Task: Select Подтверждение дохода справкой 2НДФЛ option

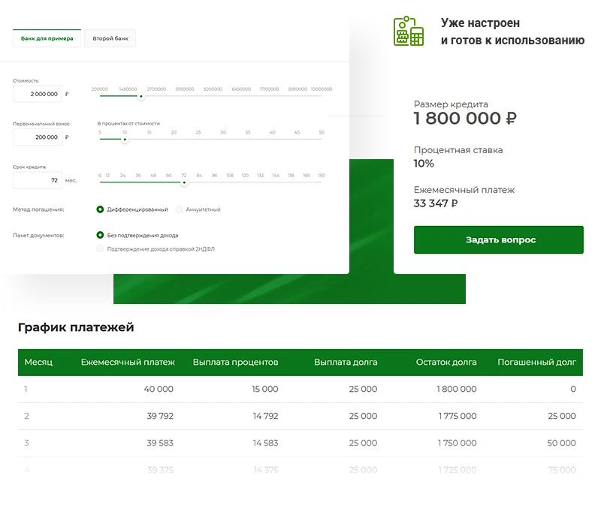Action: 101,248
